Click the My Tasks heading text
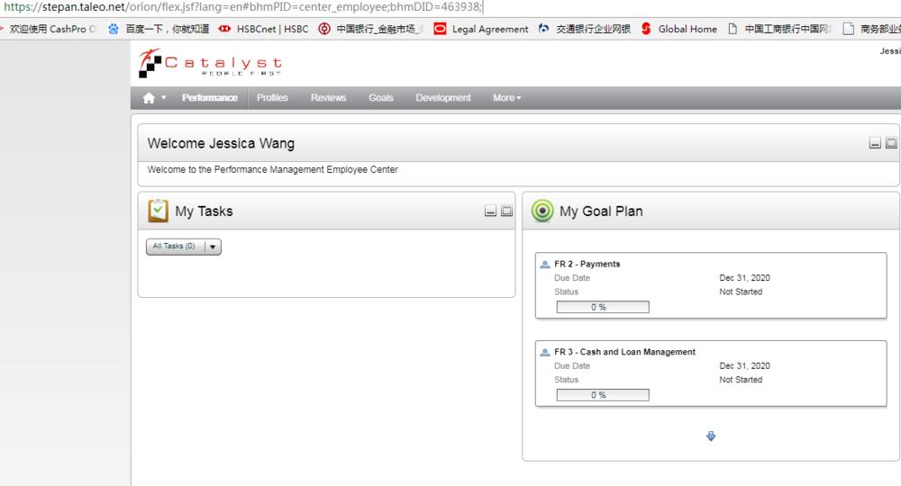This screenshot has width=901, height=486. [204, 211]
